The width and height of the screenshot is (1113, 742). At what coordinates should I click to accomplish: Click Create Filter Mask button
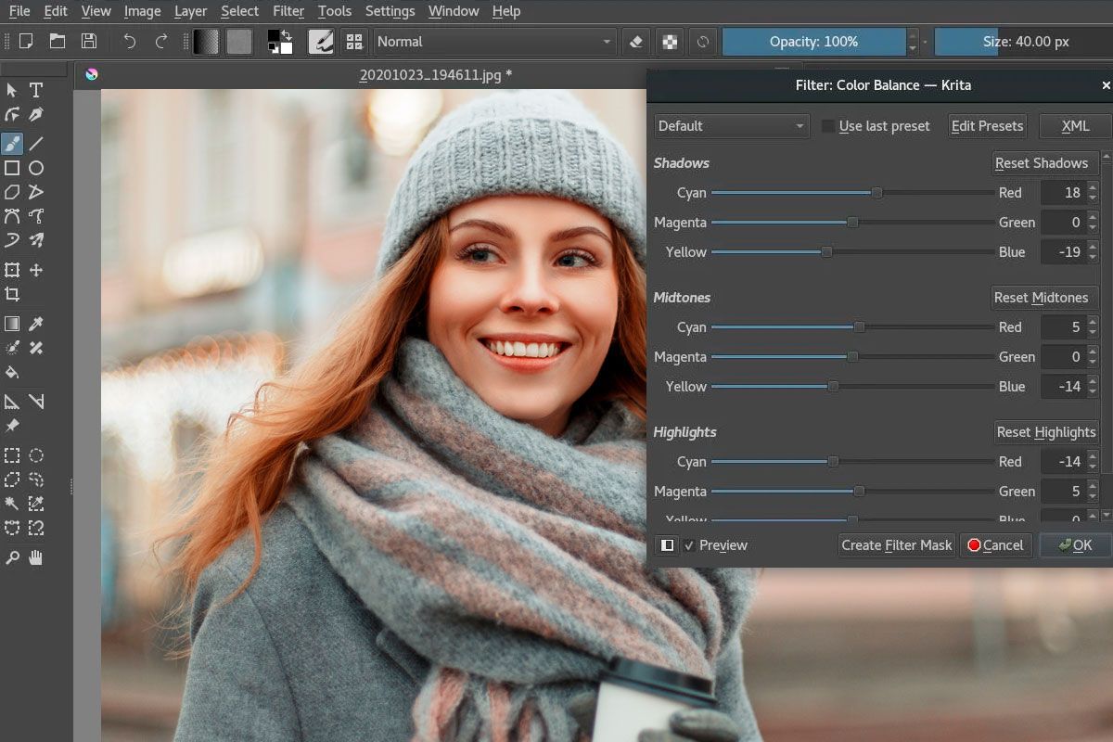(x=897, y=545)
